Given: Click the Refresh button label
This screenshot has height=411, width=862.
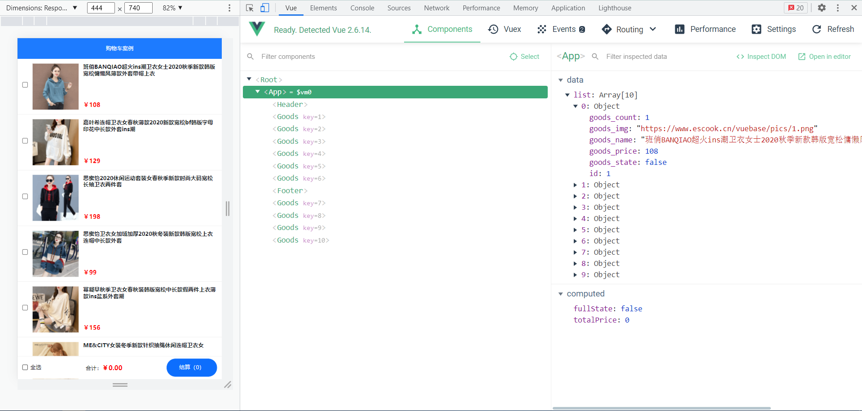Looking at the screenshot, I should pos(840,29).
